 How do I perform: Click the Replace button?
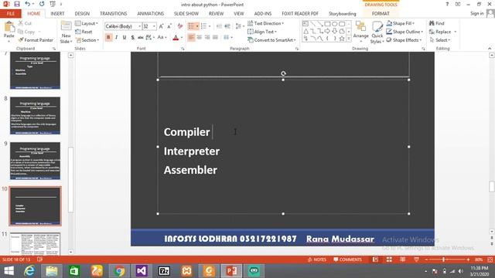click(x=442, y=32)
